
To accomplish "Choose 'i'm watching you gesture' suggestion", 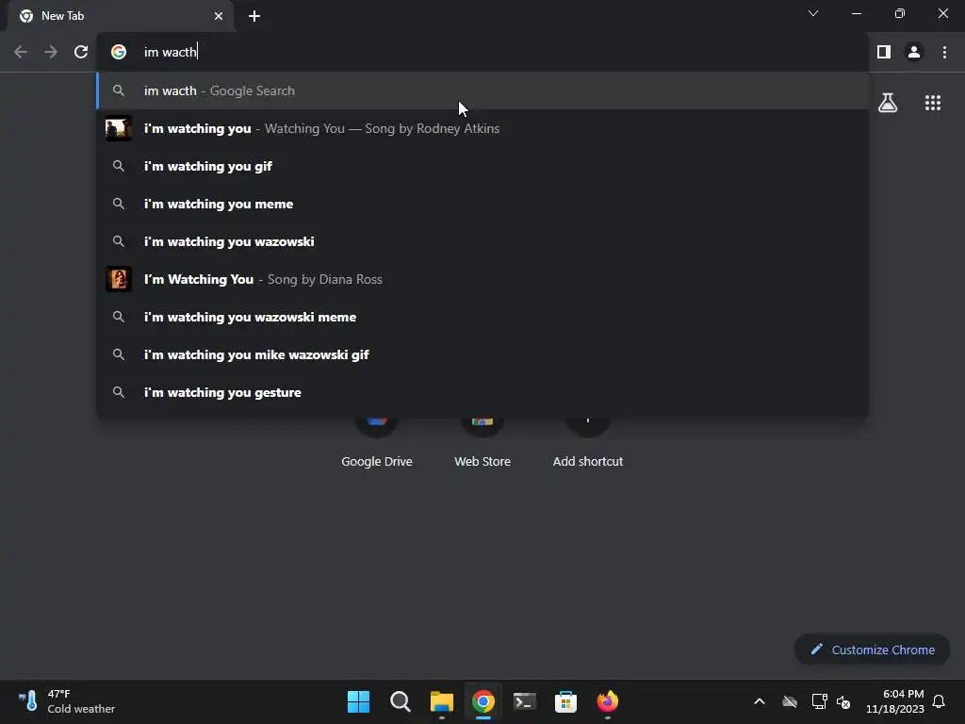I will pos(482,392).
